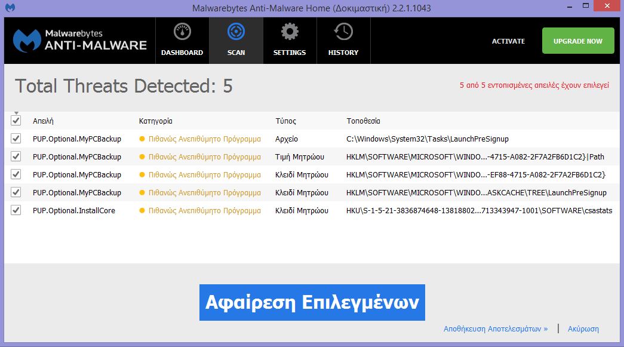Select the Τιμή Μητρώου type cell
Image resolution: width=624 pixels, height=347 pixels.
300,157
